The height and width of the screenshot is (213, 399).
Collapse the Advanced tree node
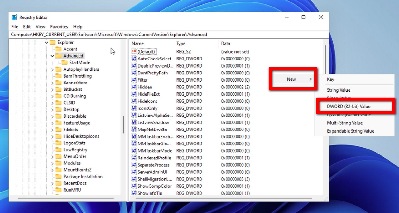pyautogui.click(x=52, y=56)
